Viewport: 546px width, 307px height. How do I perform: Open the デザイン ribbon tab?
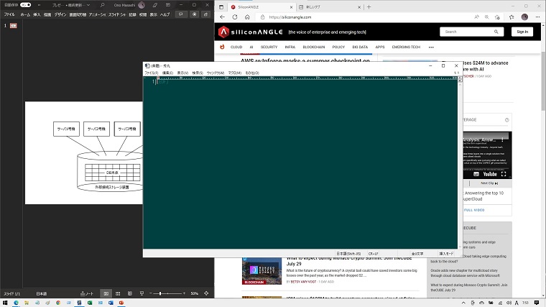pos(60,14)
